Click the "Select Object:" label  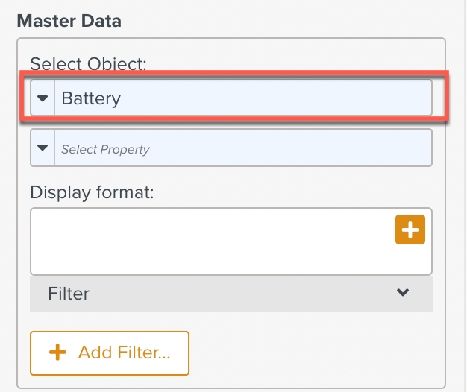88,63
